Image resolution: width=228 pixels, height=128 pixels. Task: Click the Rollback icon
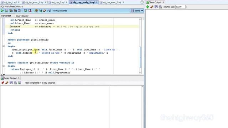[30, 11]
